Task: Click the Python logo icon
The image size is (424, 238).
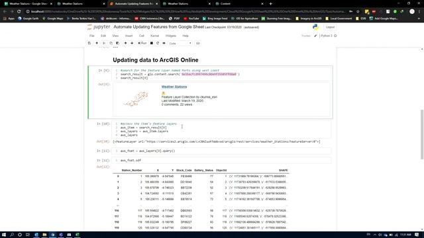Action: (315, 27)
